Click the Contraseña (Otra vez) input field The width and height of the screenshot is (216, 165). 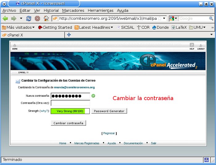tap(70, 103)
